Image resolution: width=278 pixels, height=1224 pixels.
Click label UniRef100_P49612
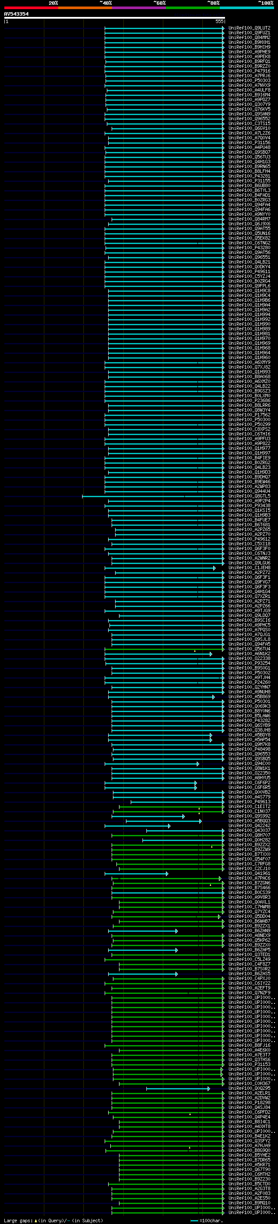tap(249, 539)
